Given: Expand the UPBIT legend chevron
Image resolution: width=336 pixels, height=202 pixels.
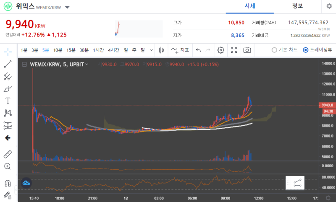Looking at the screenshot, I should [x=87, y=64].
